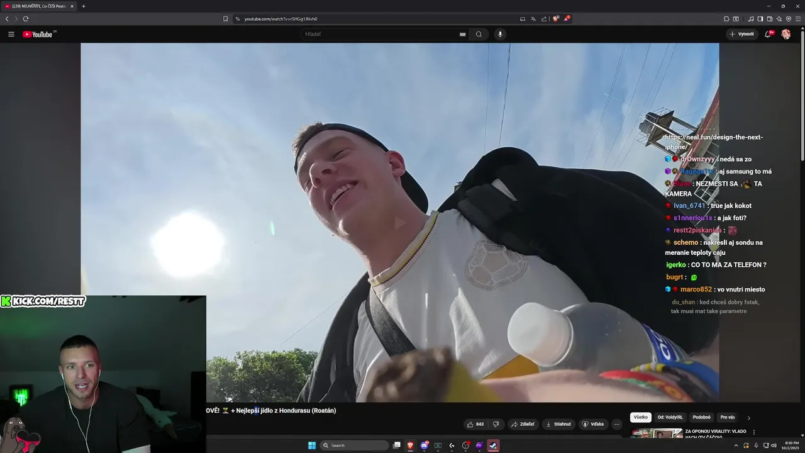Start voice search with the microphone icon
This screenshot has height=453, width=805.
500,34
